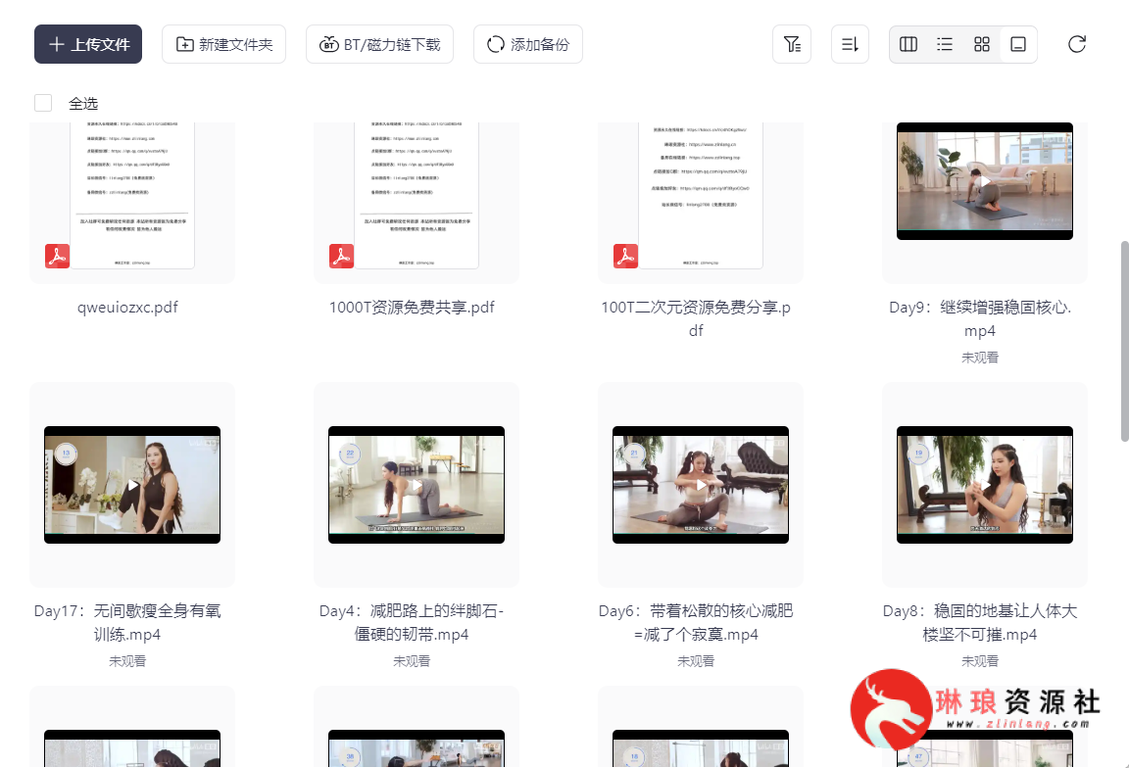Screen dimensions: 1129x768
Task: Open 100T二次元资源免费分享.pdf thumbnail
Action: point(701,196)
